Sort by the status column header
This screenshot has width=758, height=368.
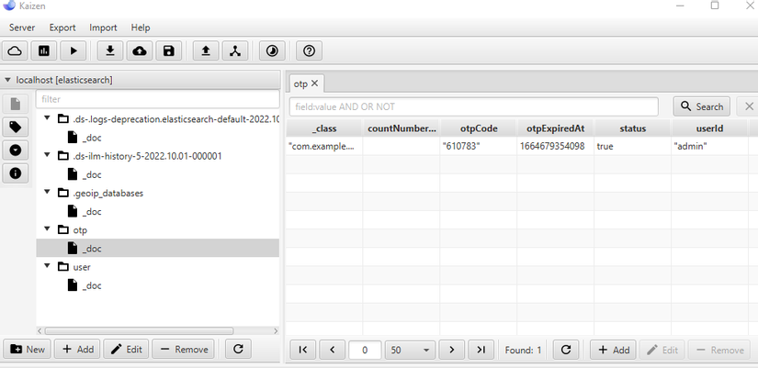633,128
